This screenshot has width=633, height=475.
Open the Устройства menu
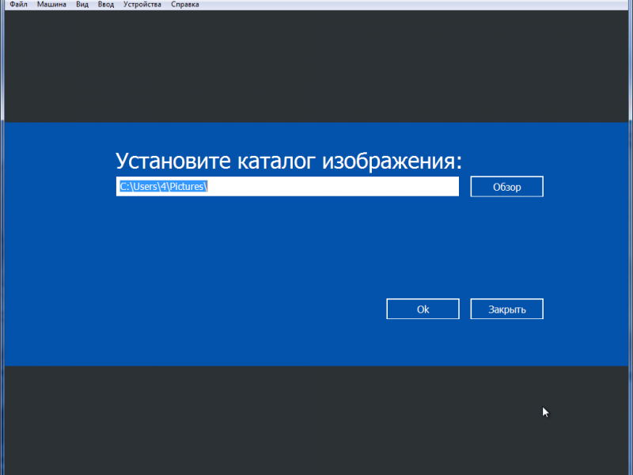[x=142, y=5]
